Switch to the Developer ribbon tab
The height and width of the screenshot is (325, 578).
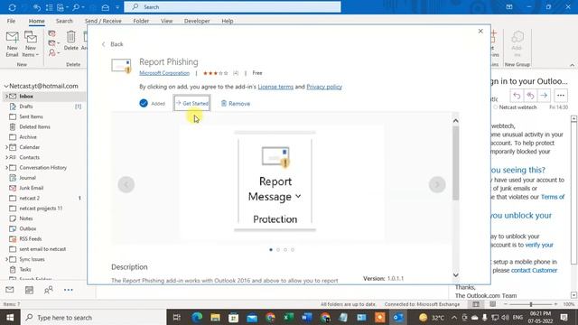(x=197, y=21)
